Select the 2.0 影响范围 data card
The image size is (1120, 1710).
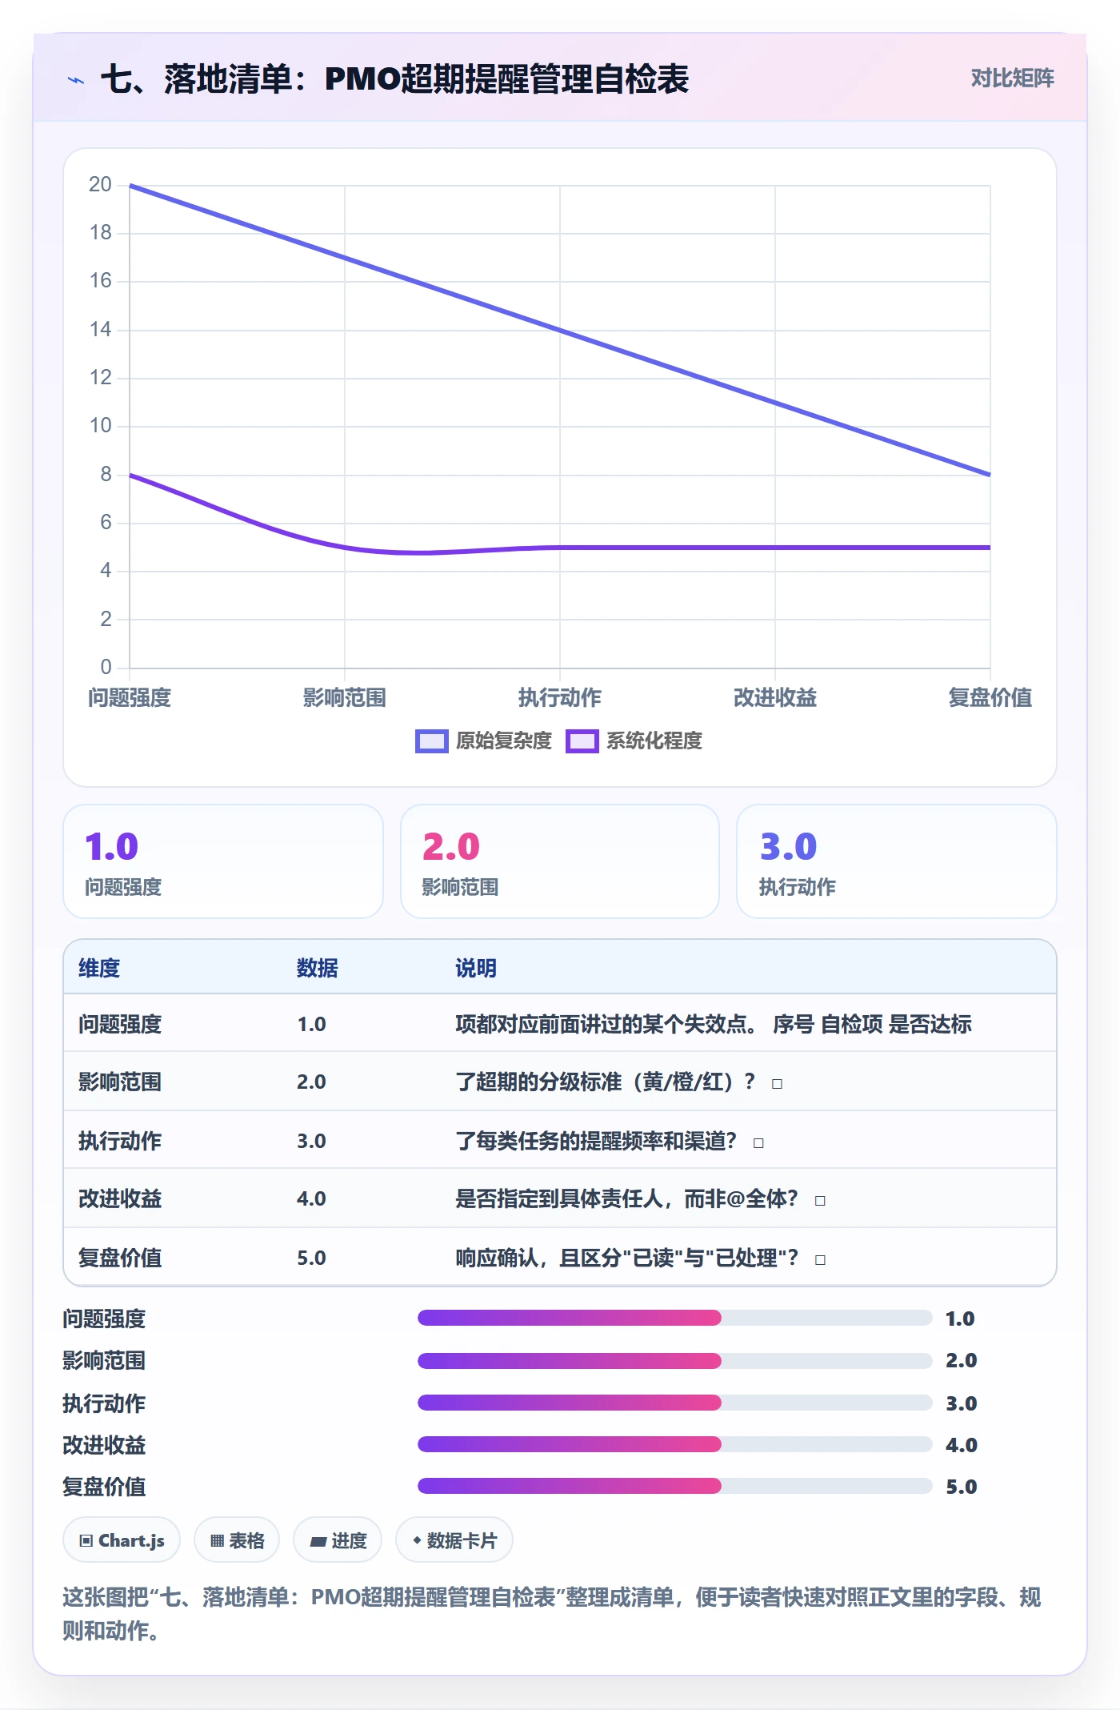click(560, 861)
